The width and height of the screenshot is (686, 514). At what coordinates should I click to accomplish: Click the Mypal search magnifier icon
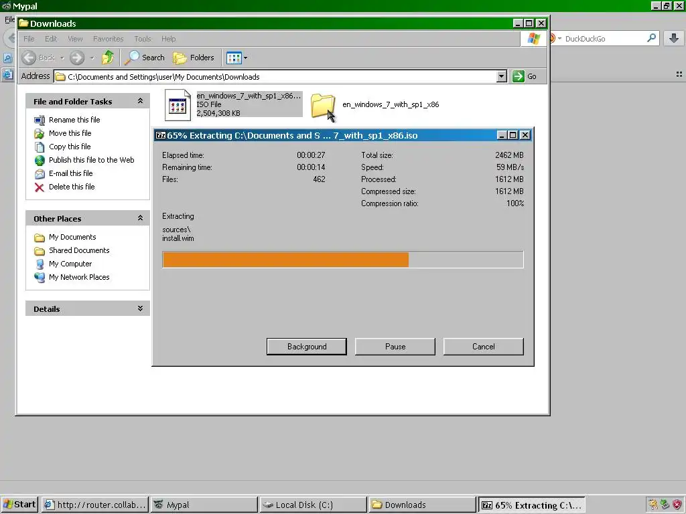click(x=651, y=38)
